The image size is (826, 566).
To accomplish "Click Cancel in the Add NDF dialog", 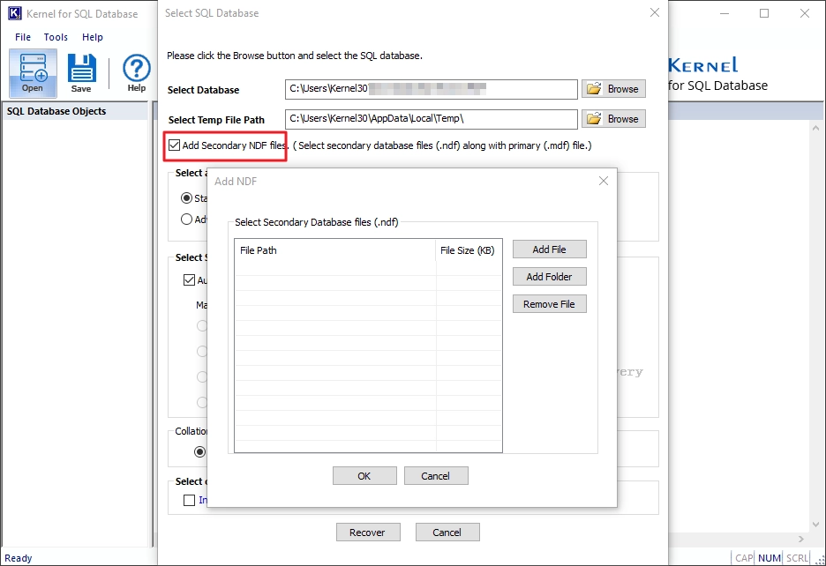I will pos(436,476).
